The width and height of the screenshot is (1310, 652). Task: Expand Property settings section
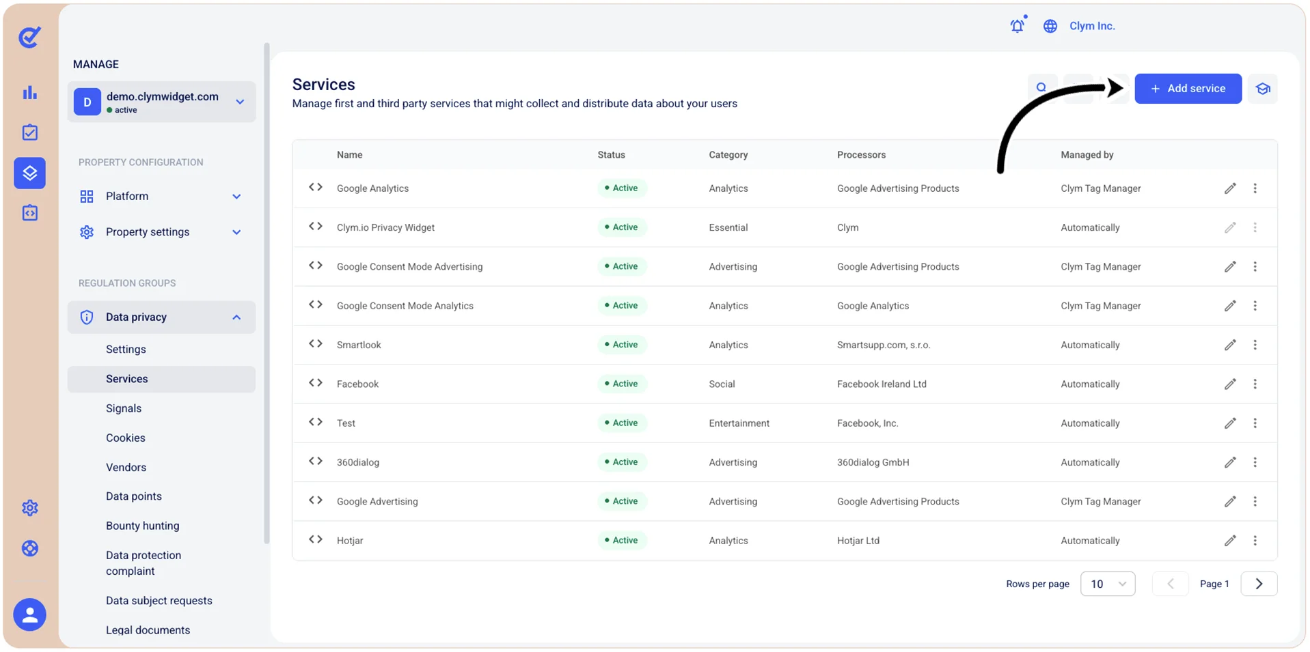pyautogui.click(x=161, y=232)
